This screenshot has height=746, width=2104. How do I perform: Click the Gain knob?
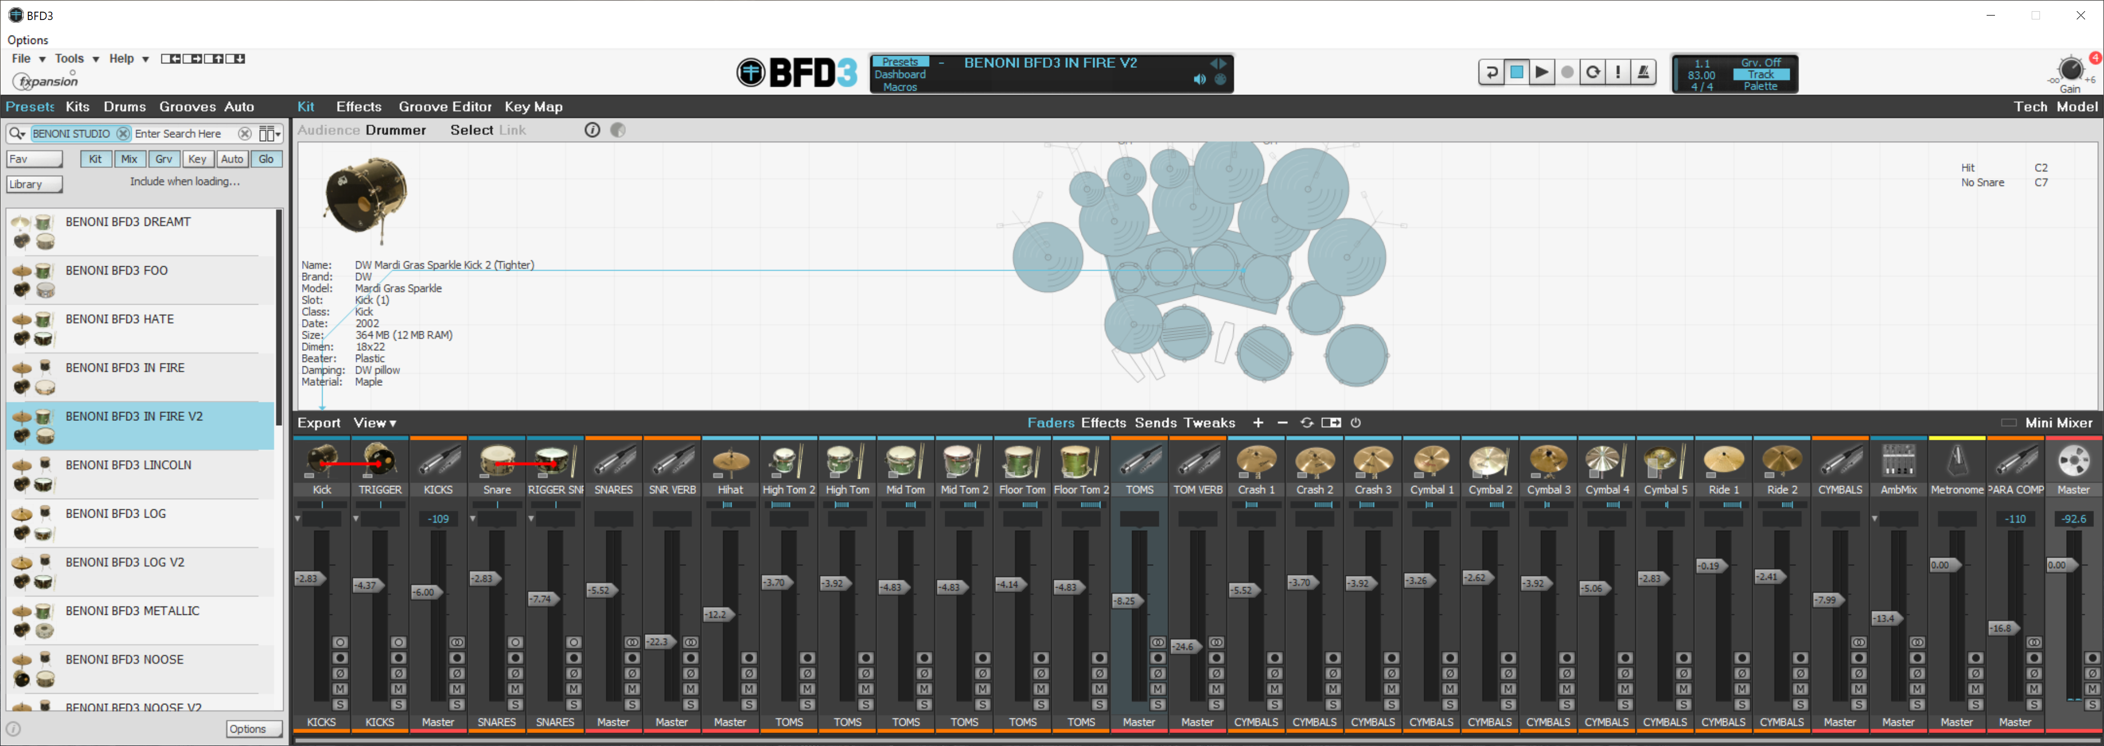pos(2071,69)
